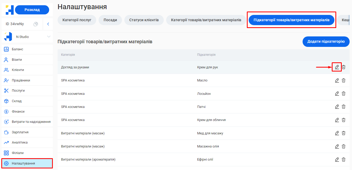Click the Фінанси sidebar icon
The height and width of the screenshot is (170, 352).
coord(6,111)
